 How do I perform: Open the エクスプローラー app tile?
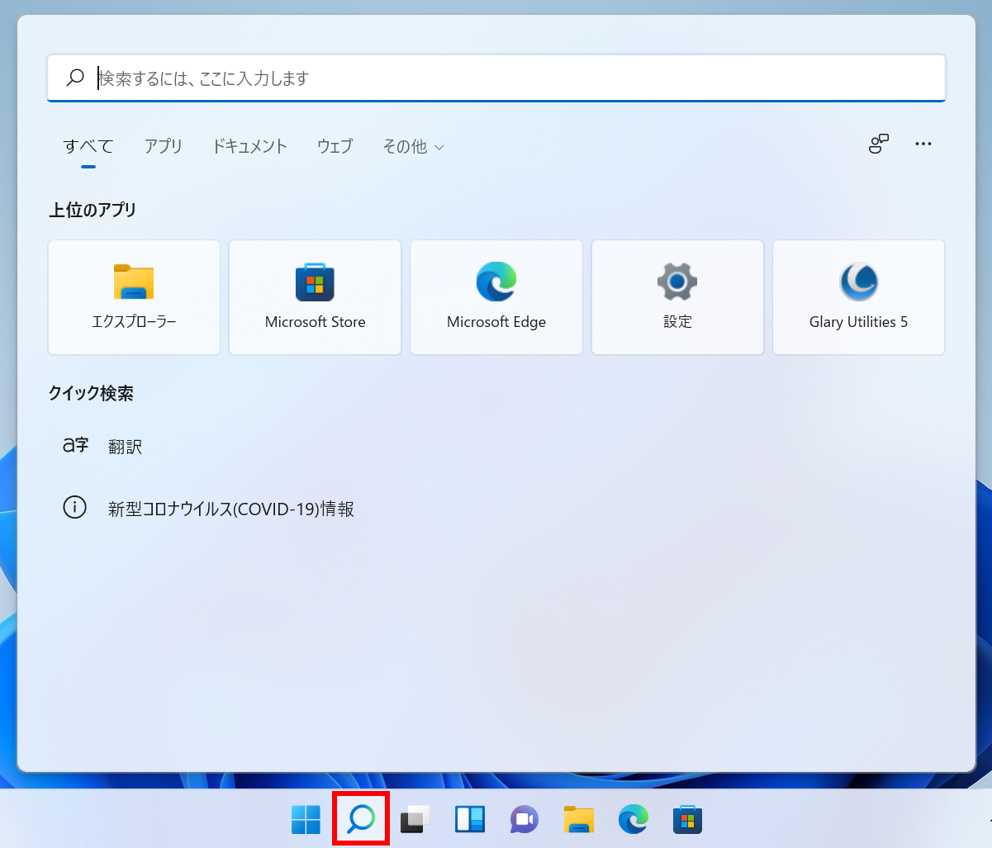tap(134, 297)
